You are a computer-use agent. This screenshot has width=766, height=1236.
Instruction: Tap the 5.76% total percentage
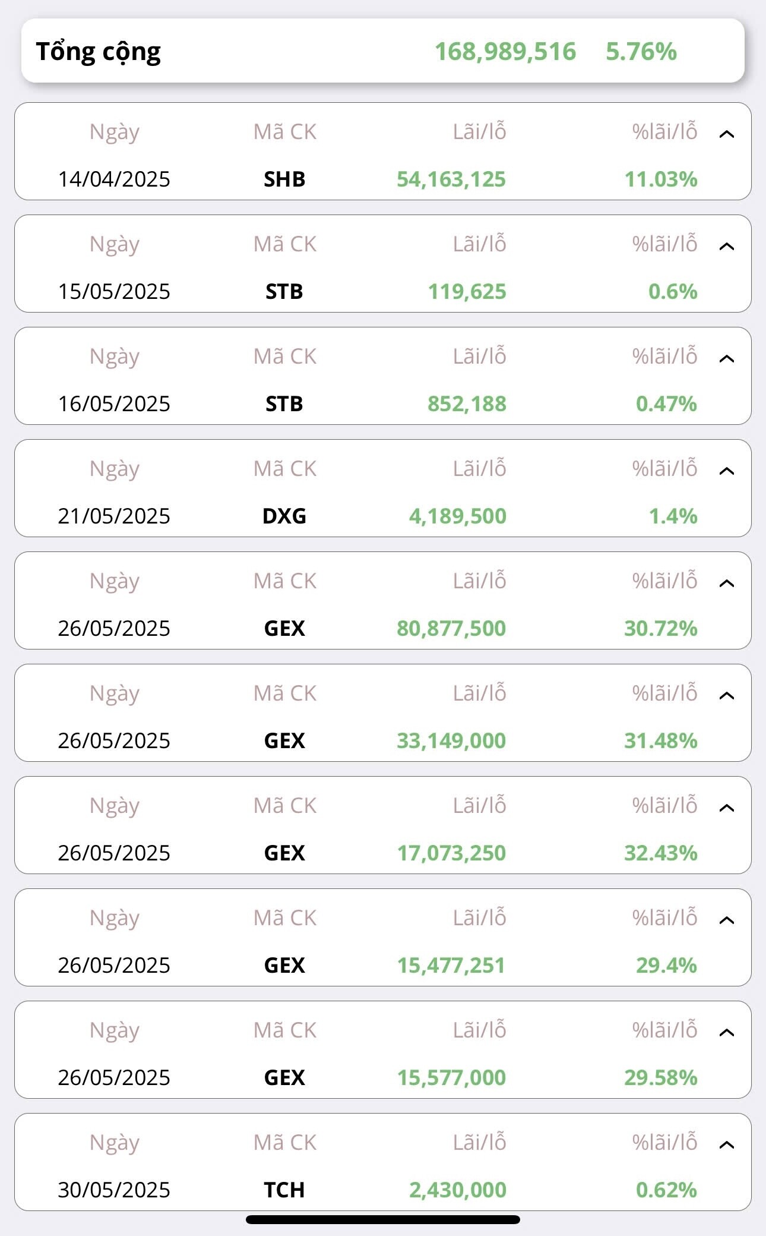(x=641, y=52)
